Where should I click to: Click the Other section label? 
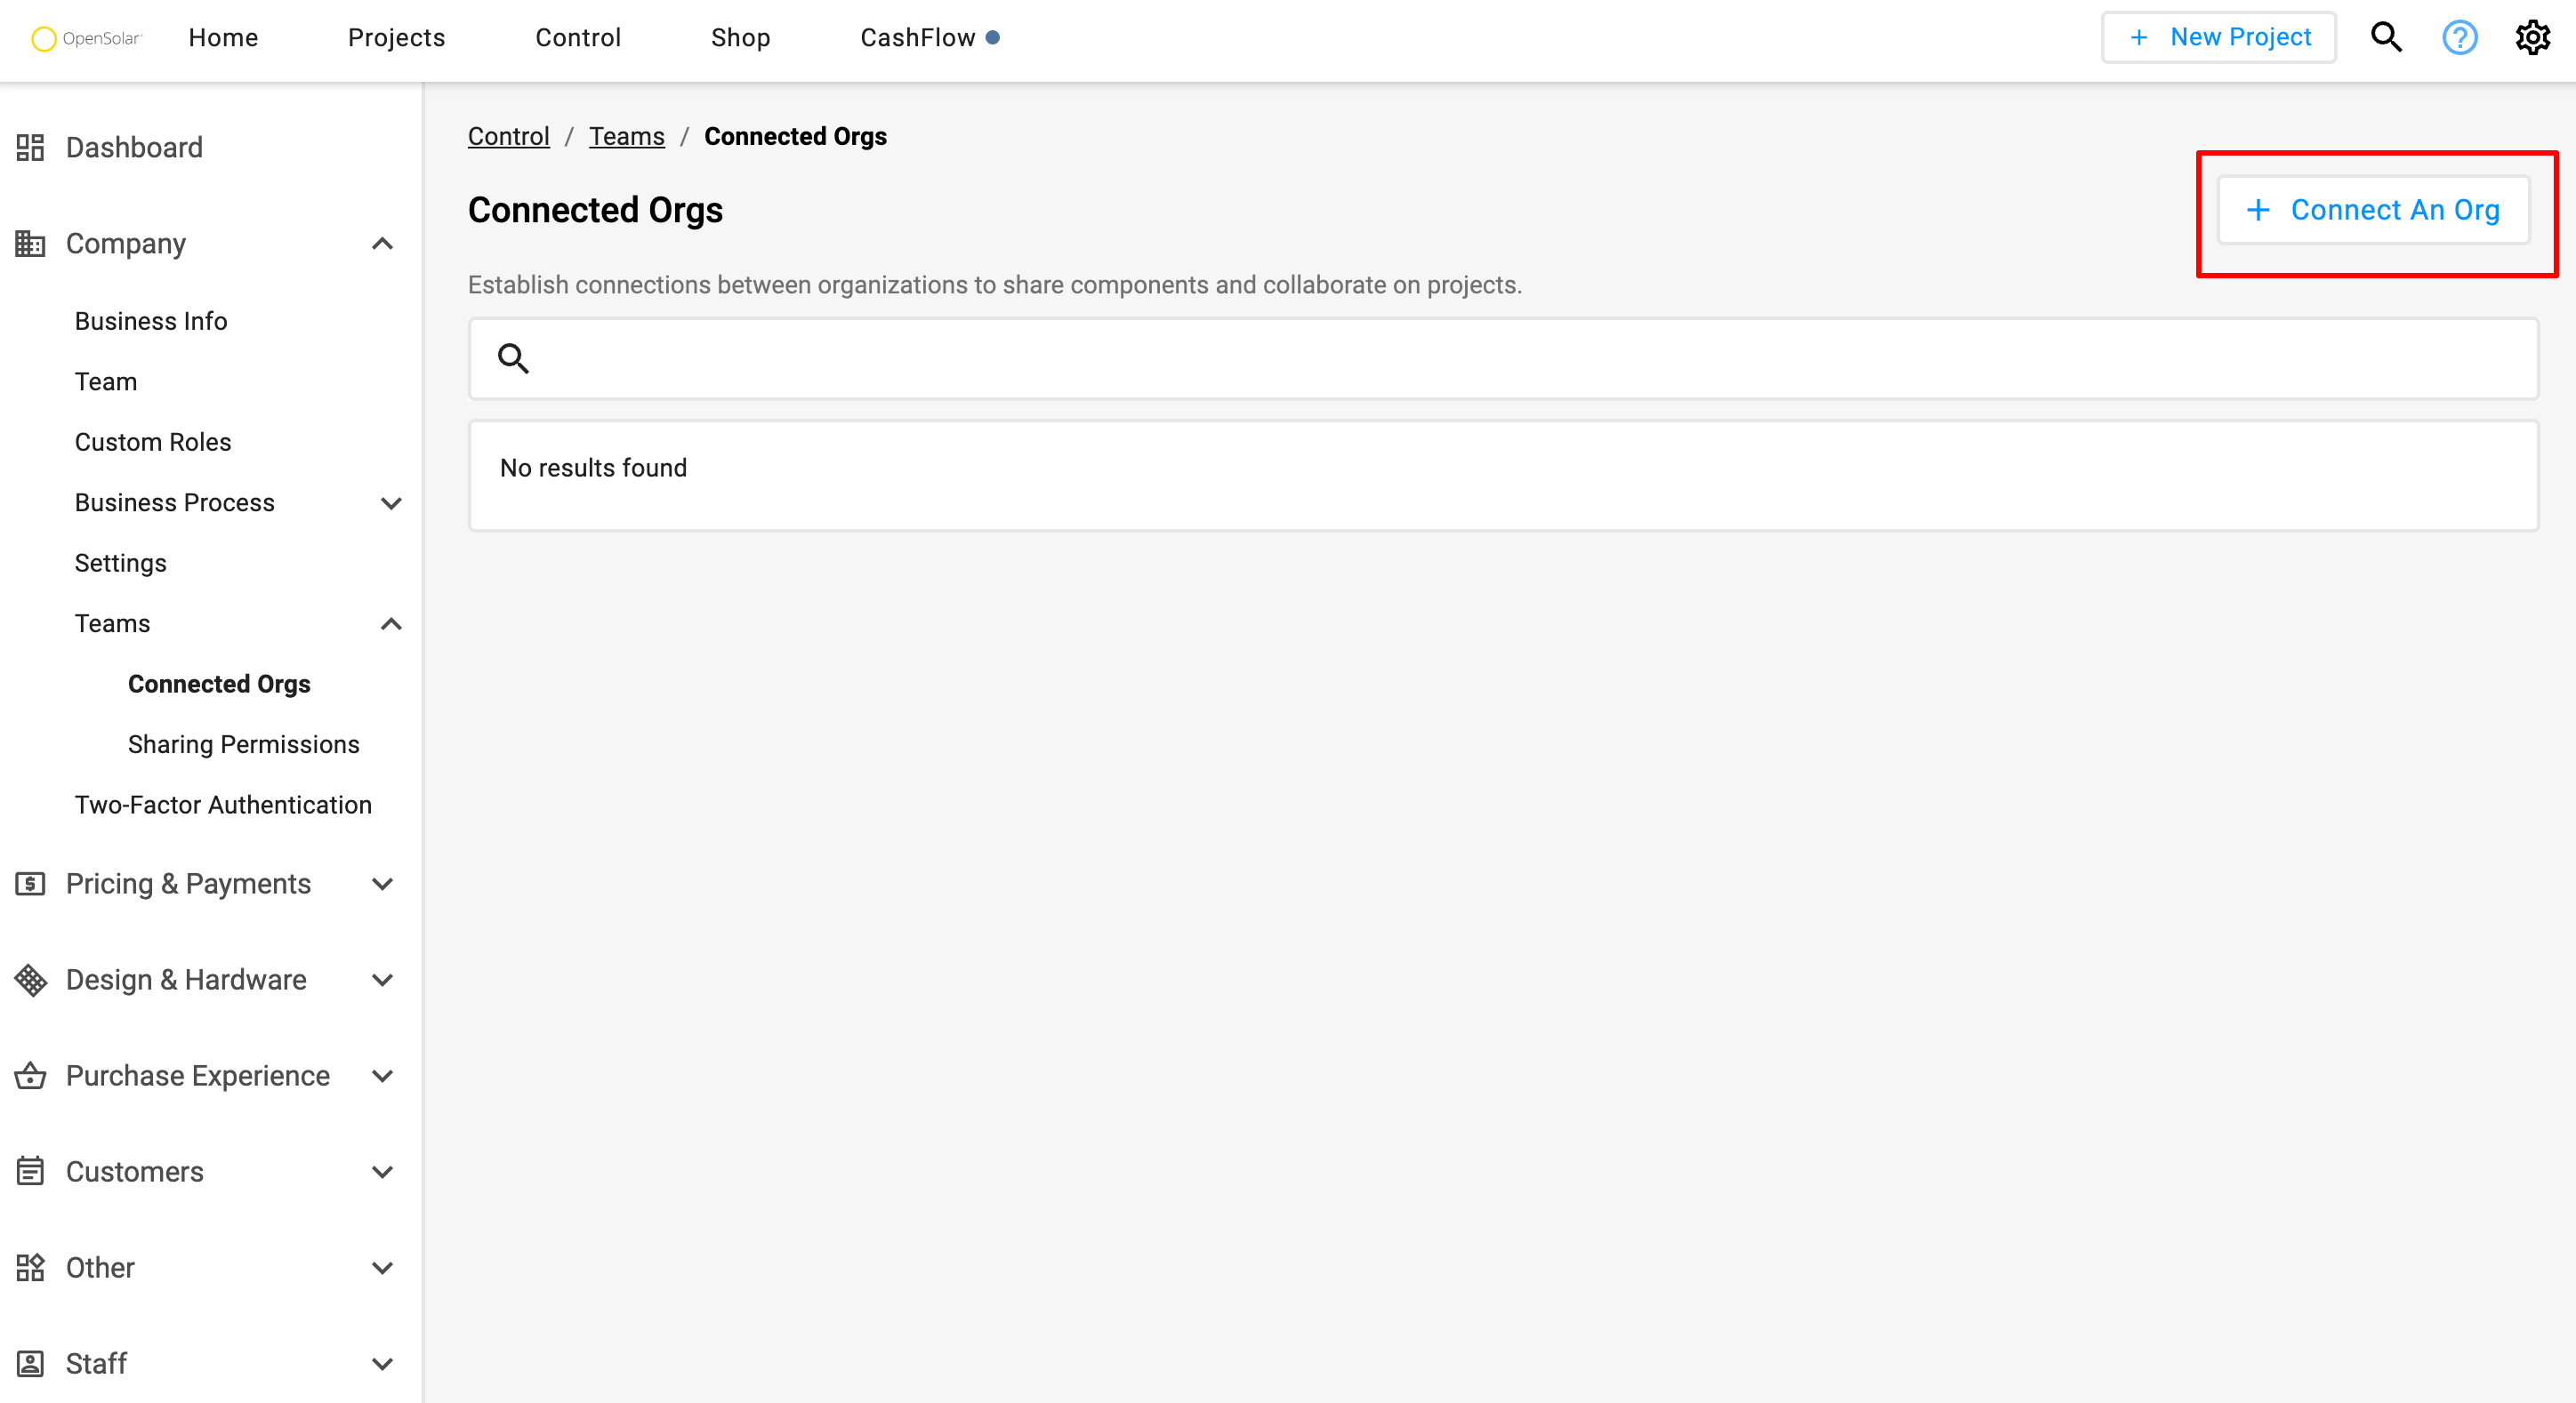point(100,1267)
